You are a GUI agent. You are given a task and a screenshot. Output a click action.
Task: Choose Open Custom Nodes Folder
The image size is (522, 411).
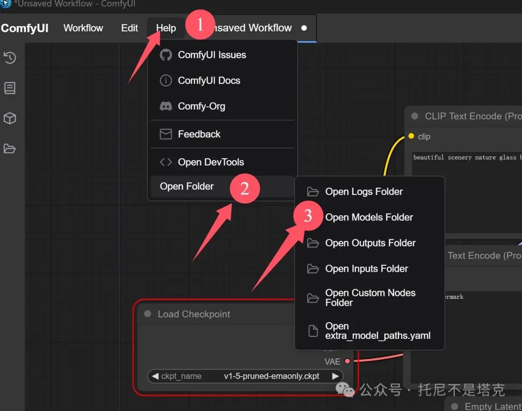click(x=370, y=298)
